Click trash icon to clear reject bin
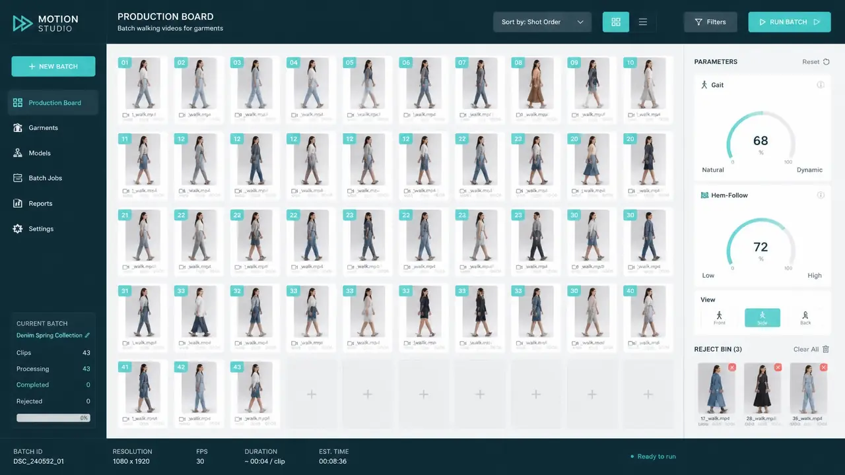The width and height of the screenshot is (845, 475). click(825, 349)
